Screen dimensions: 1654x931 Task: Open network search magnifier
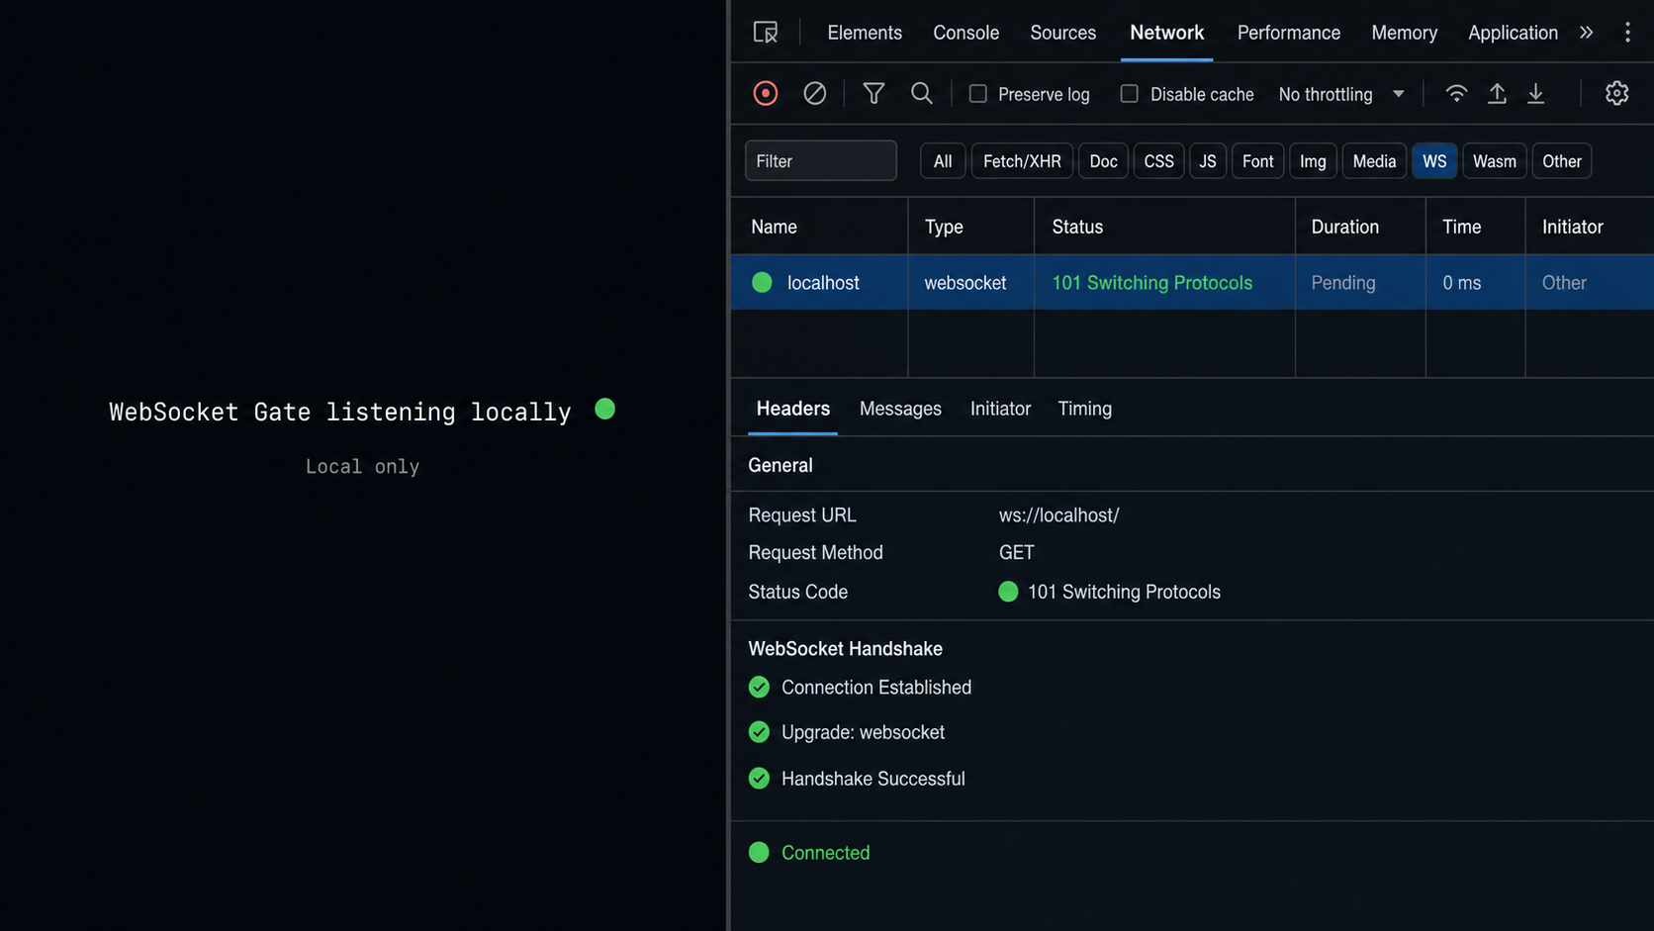point(922,93)
